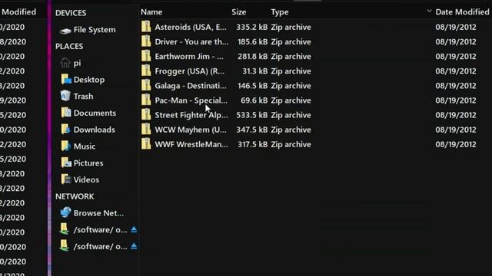492x276 pixels.
Task: Go to pi home folder label
Action: [77, 63]
